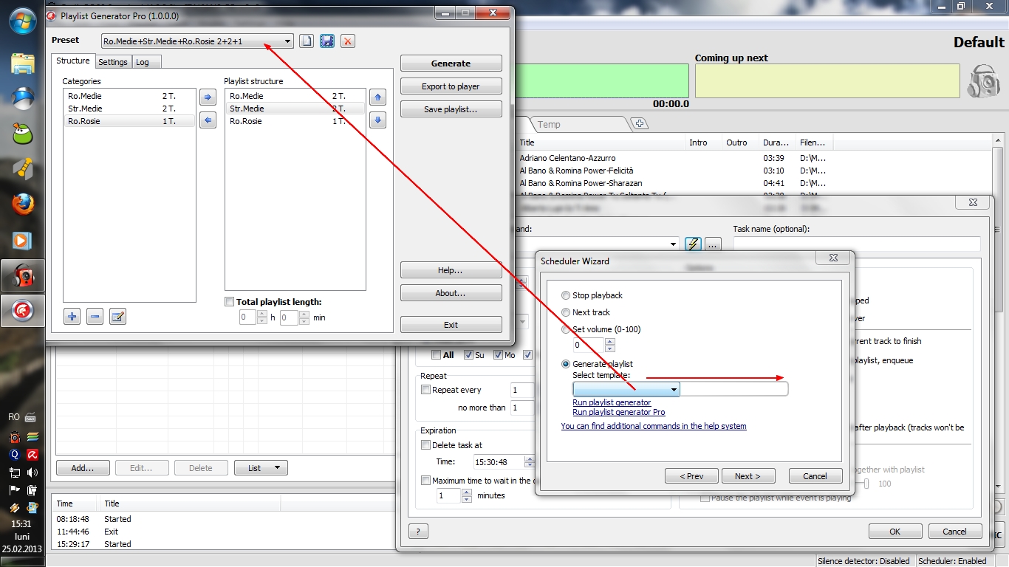Enable Total playlist length checkbox
This screenshot has width=1009, height=567.
(x=230, y=302)
